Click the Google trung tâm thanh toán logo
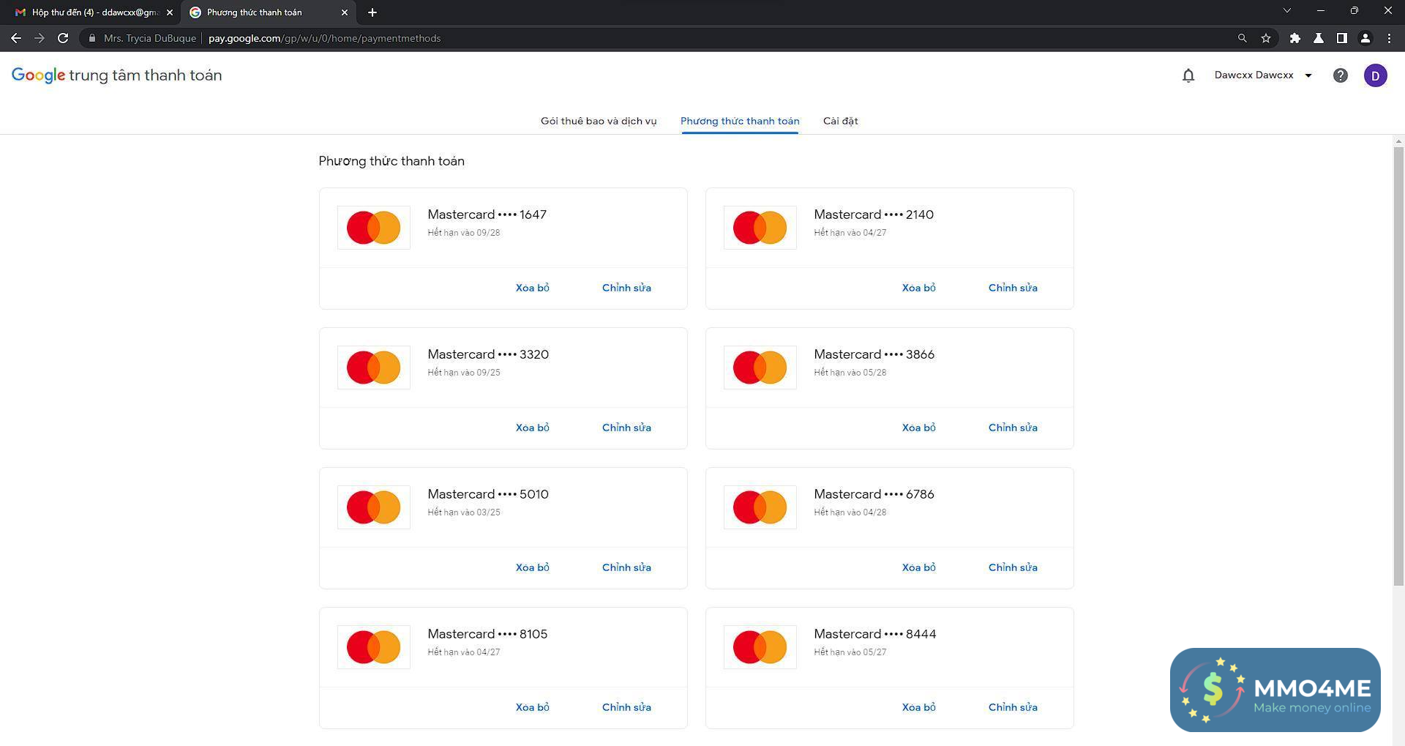 116,75
